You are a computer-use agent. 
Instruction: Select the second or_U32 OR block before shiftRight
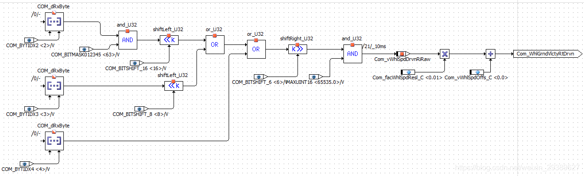click(256, 49)
